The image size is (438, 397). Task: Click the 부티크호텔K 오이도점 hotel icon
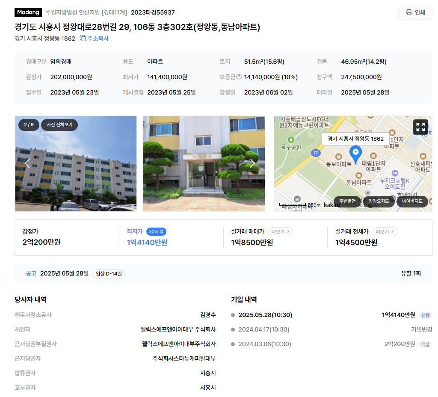click(x=395, y=173)
